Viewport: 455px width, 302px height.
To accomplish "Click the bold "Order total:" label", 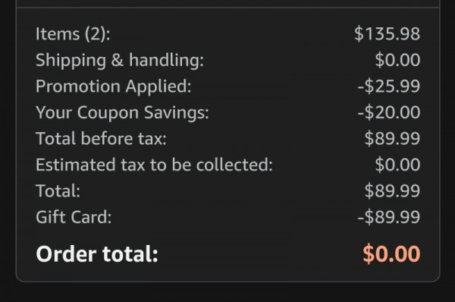I will pos(97,254).
